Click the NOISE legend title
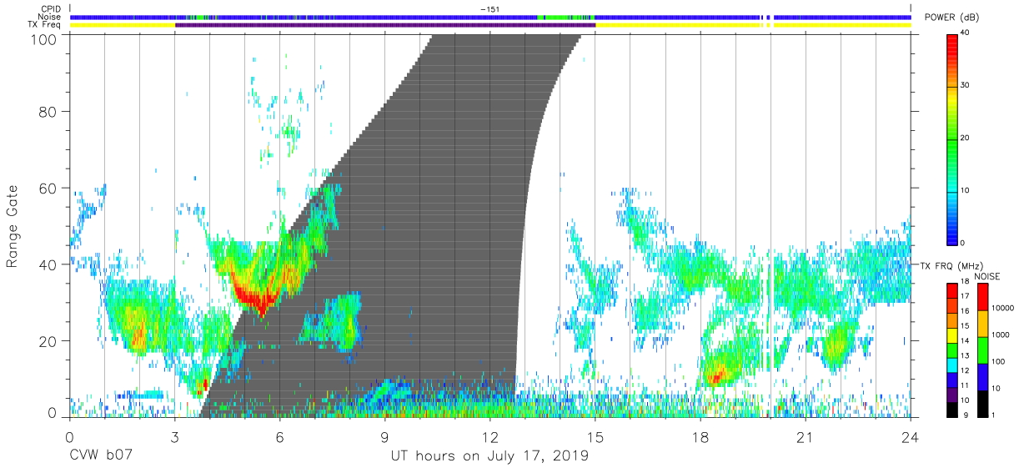This screenshot has width=1024, height=473. pos(986,276)
